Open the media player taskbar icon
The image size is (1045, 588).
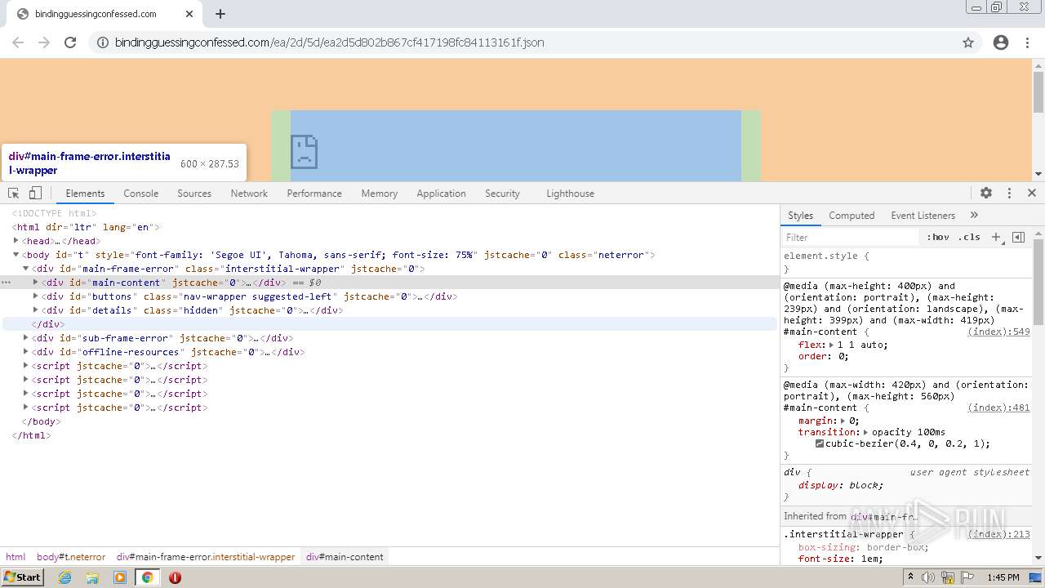120,577
